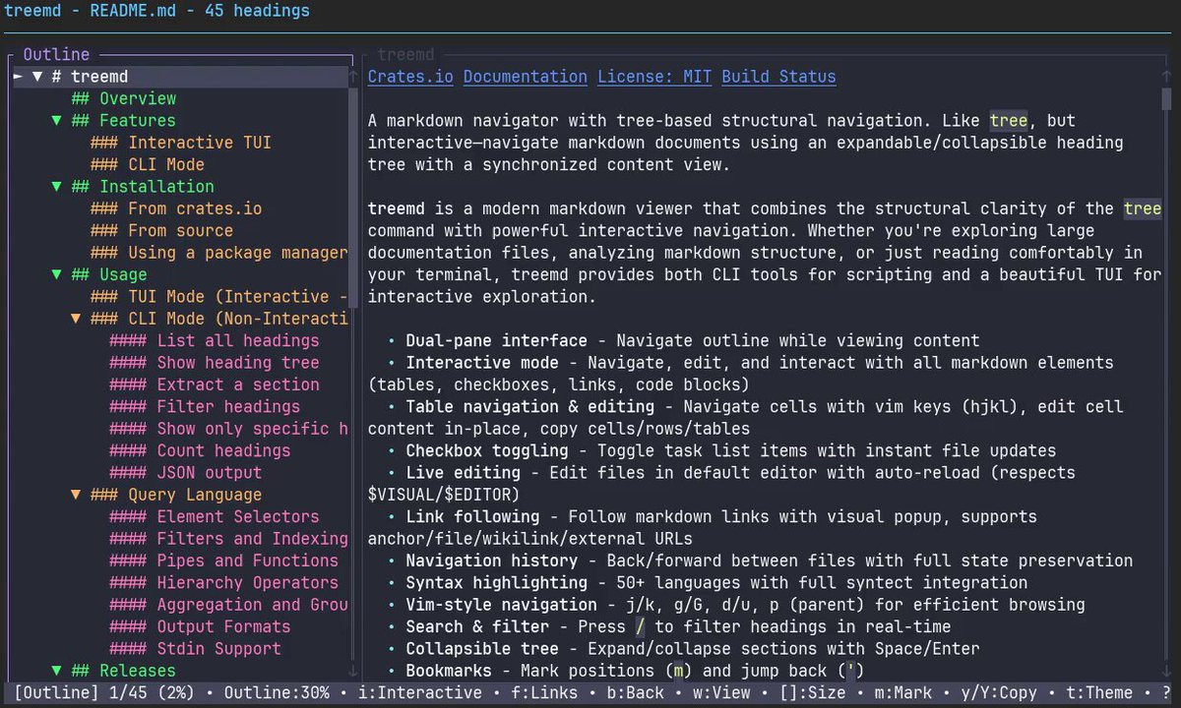
Task: Collapse the '## Installation' section triangle
Action: click(57, 187)
